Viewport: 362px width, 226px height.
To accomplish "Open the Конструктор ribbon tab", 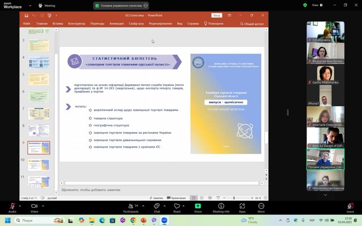I will 77,24.
